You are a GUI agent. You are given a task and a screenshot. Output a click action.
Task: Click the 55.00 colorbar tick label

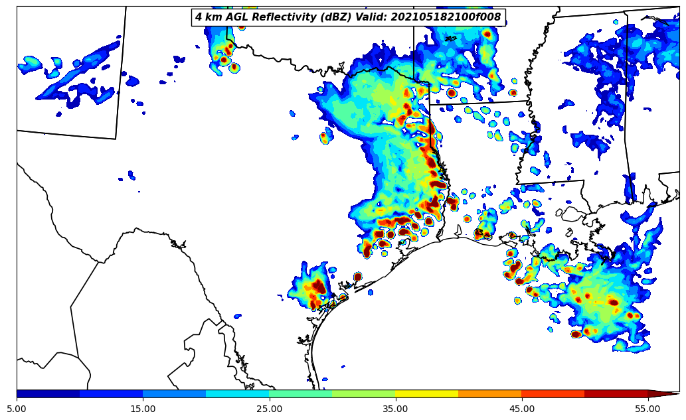coord(647,409)
